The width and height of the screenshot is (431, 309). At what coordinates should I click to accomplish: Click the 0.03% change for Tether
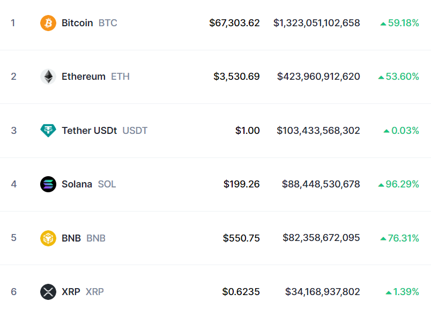pyautogui.click(x=406, y=130)
